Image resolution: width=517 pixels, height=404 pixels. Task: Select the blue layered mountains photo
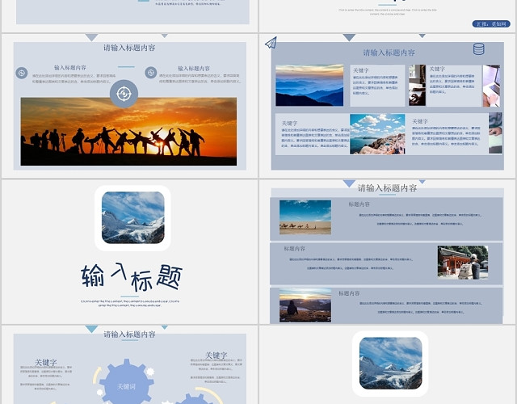[x=309, y=85]
